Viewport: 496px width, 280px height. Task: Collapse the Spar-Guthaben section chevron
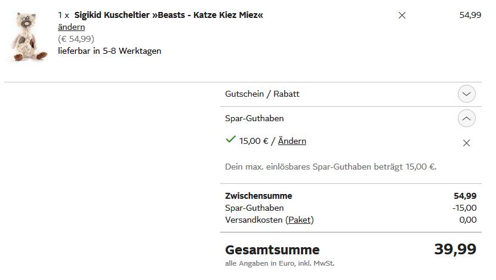pyautogui.click(x=467, y=119)
